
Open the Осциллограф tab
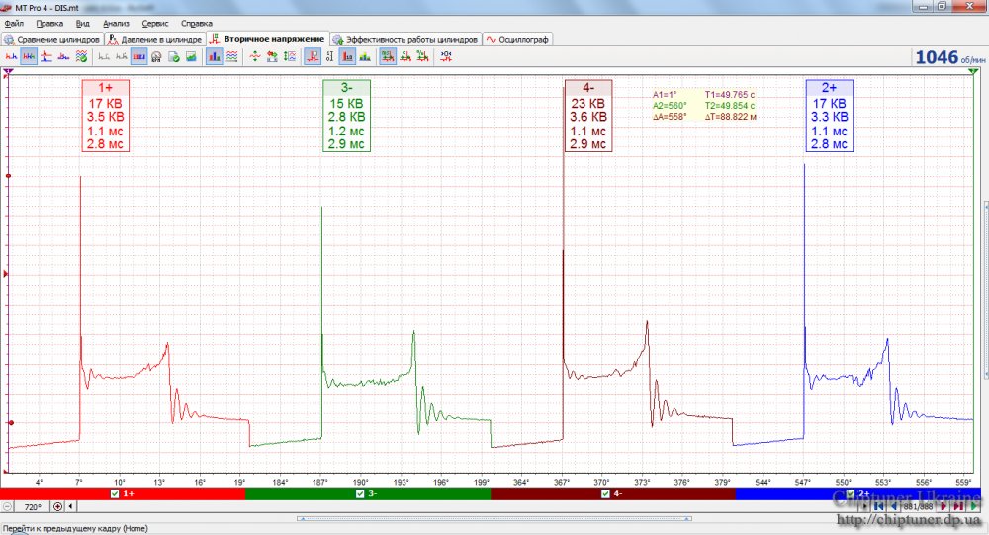pos(517,40)
